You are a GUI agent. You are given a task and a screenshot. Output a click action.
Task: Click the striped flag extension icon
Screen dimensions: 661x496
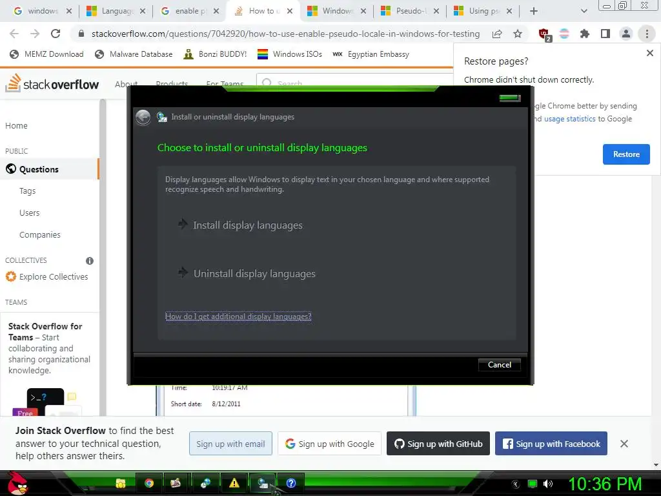pos(564,34)
